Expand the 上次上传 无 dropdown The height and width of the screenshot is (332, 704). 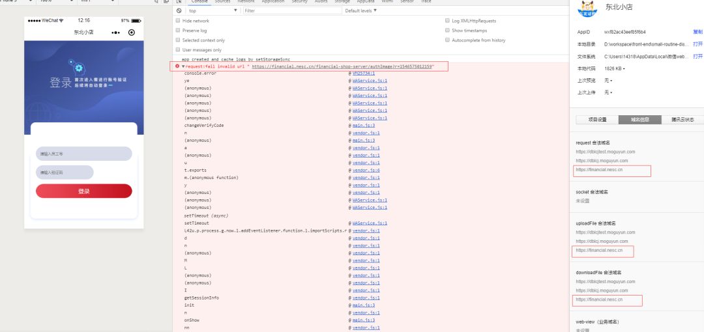coord(608,92)
